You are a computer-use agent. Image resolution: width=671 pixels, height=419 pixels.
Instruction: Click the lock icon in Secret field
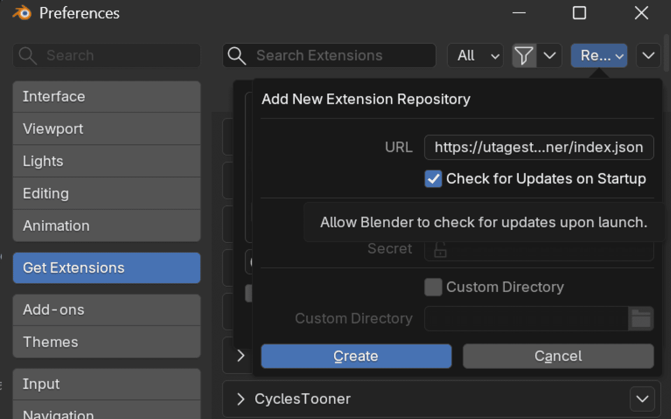[440, 250]
